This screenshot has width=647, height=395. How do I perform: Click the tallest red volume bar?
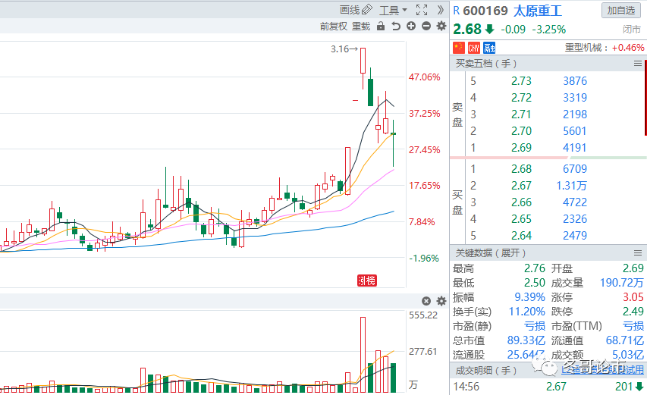pyautogui.click(x=363, y=355)
